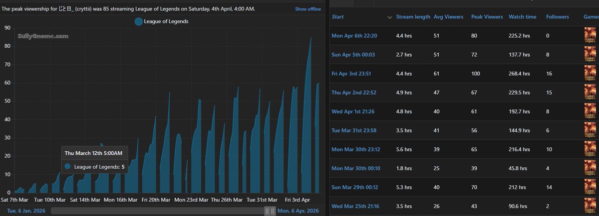
Task: Click game thumbnail in Wed Mar 25th row
Action: (591, 206)
